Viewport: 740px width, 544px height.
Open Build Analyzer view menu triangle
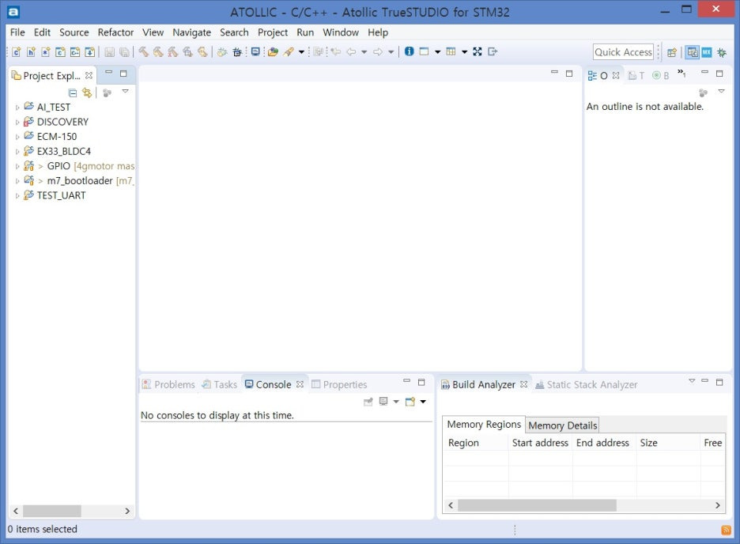[692, 381]
